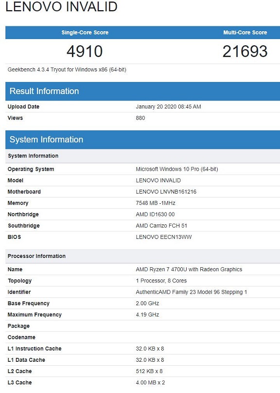
Task: Click the L1 Instruction Cache label
Action: tap(35, 349)
